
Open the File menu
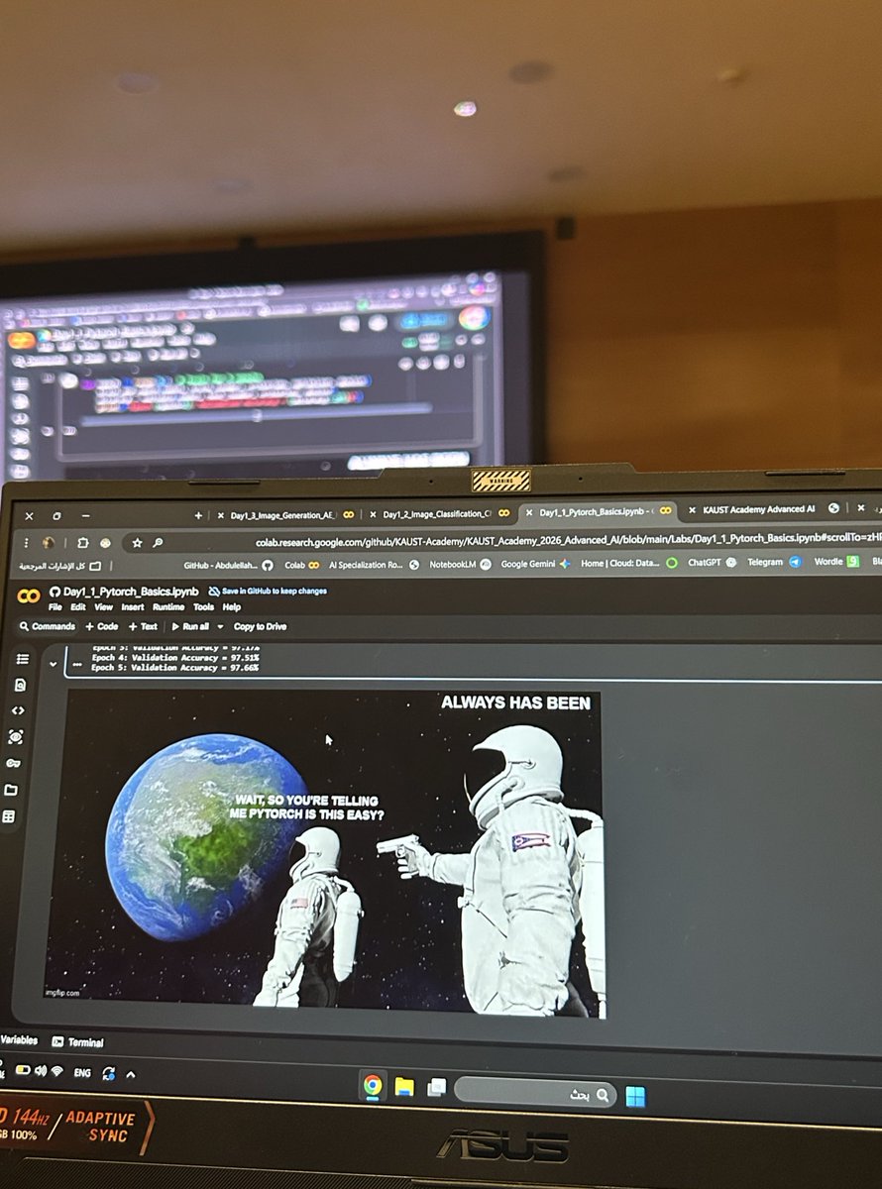coord(55,606)
